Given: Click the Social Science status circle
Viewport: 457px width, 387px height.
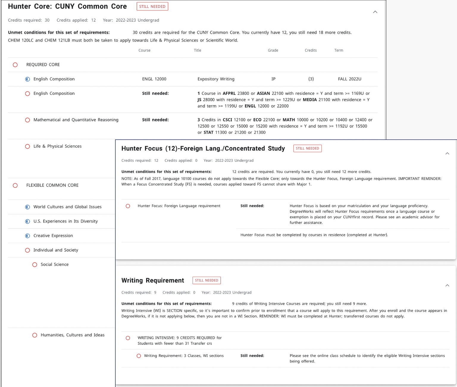Looking at the screenshot, I should (35, 265).
